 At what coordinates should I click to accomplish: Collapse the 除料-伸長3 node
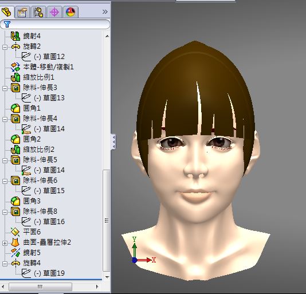tap(5, 88)
